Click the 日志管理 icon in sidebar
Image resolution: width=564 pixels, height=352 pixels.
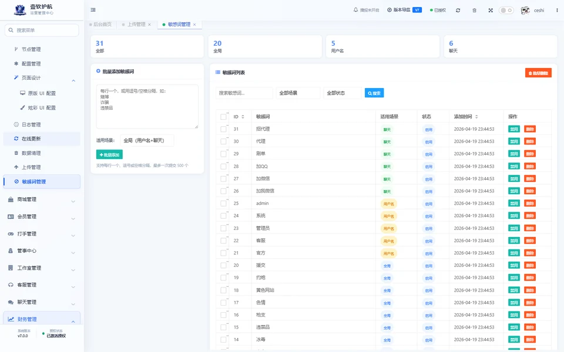point(16,124)
